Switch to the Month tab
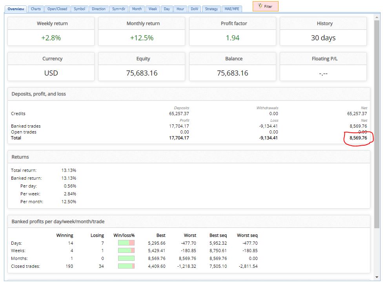Screen dimensions: 390x285 tap(137, 9)
